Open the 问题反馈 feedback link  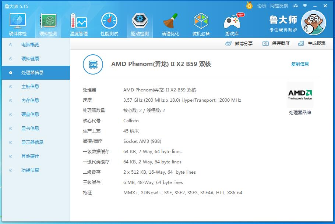[279, 6]
